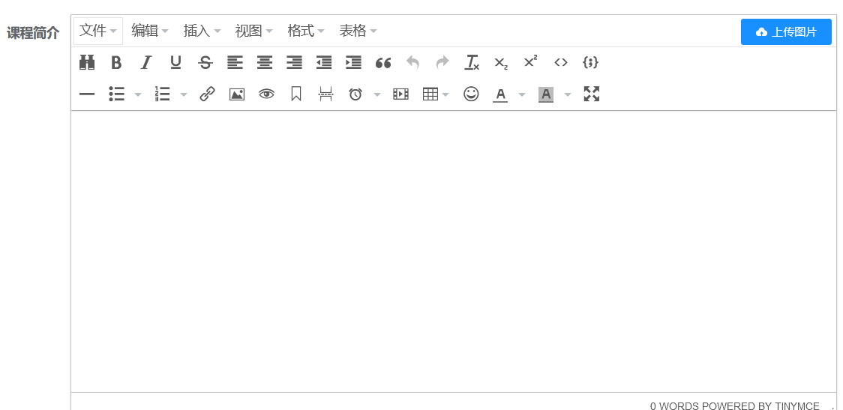Open the table toolbar dropdown arrow
Image resolution: width=843 pixels, height=410 pixels.
click(445, 95)
